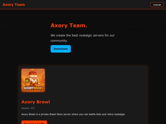Click the Version: V27 label
The width and height of the screenshot is (166, 124).
pos(28,108)
